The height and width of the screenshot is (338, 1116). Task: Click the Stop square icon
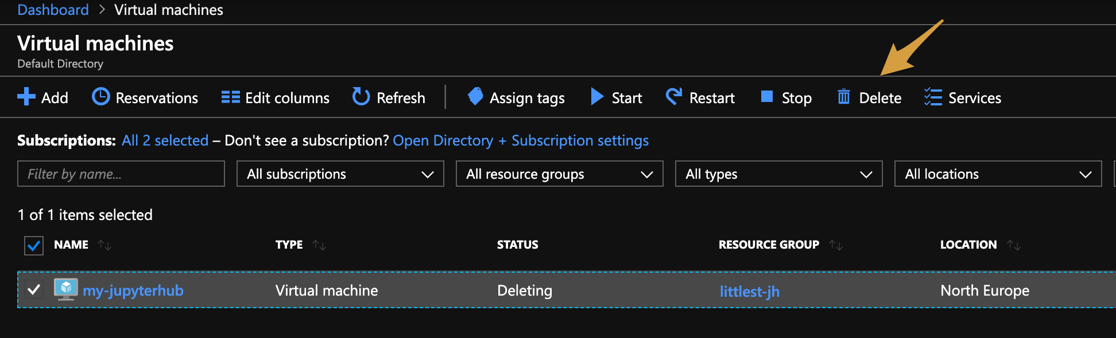click(x=766, y=97)
